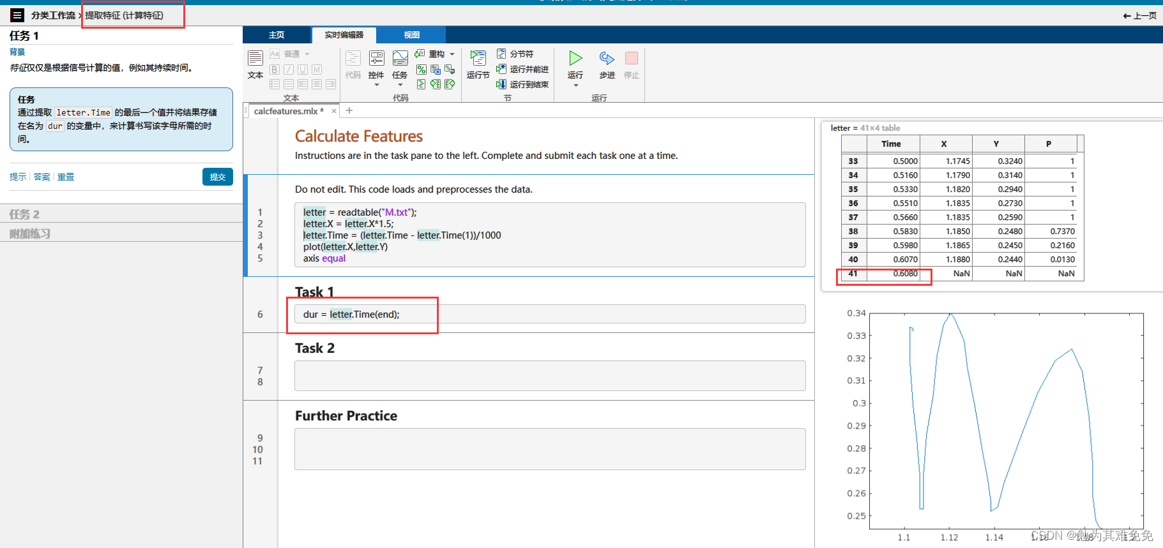Image resolution: width=1163 pixels, height=548 pixels.
Task: Click the Further Practice code box
Action: point(550,449)
